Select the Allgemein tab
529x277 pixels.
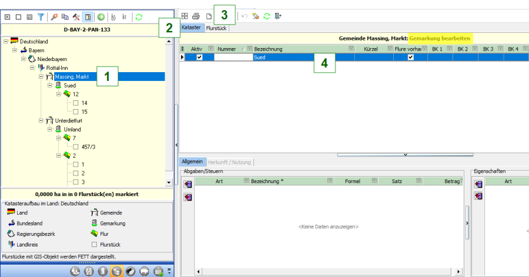click(192, 161)
